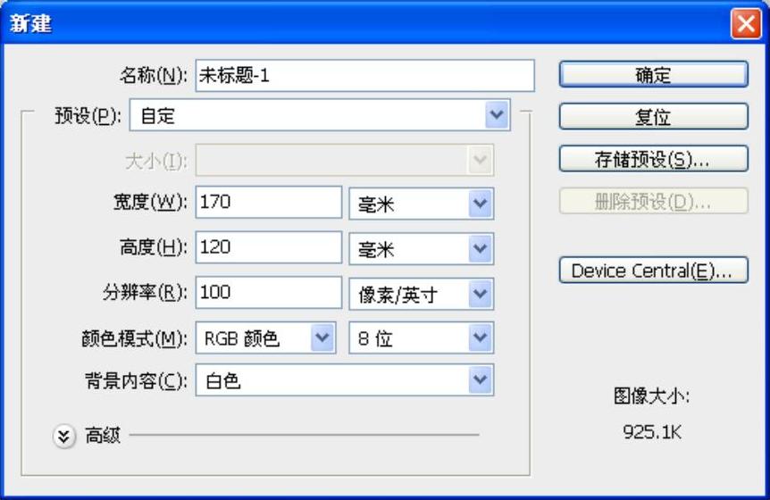Image resolution: width=770 pixels, height=500 pixels.
Task: Click the 新建 dialog title bar
Action: 357,24
